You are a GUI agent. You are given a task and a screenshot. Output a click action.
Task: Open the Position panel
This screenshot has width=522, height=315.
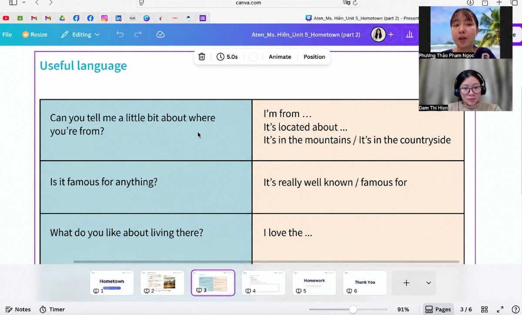pyautogui.click(x=314, y=57)
